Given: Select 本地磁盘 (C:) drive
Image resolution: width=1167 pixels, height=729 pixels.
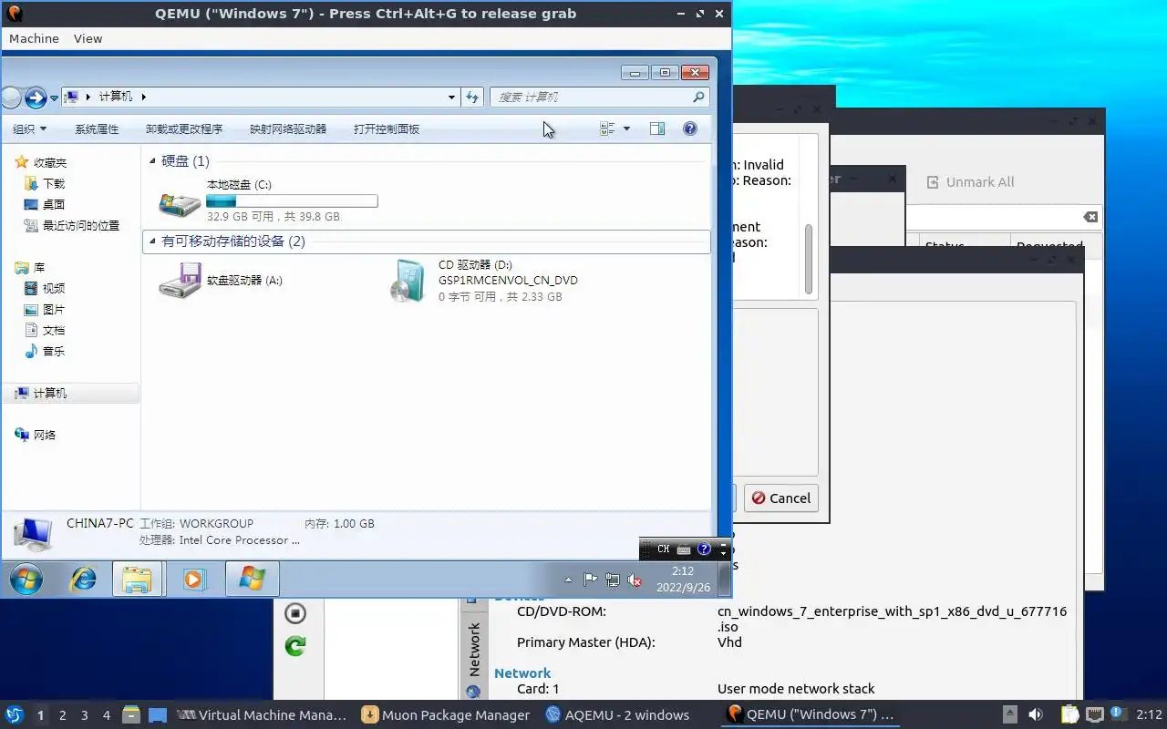Looking at the screenshot, I should tap(268, 200).
